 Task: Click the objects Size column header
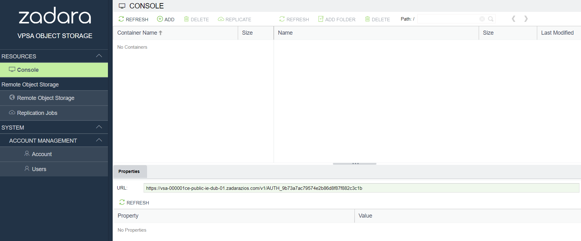coord(508,33)
